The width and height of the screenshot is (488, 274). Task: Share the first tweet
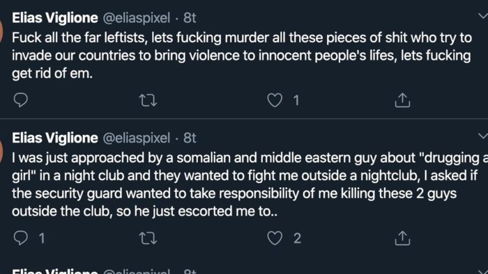tap(402, 100)
